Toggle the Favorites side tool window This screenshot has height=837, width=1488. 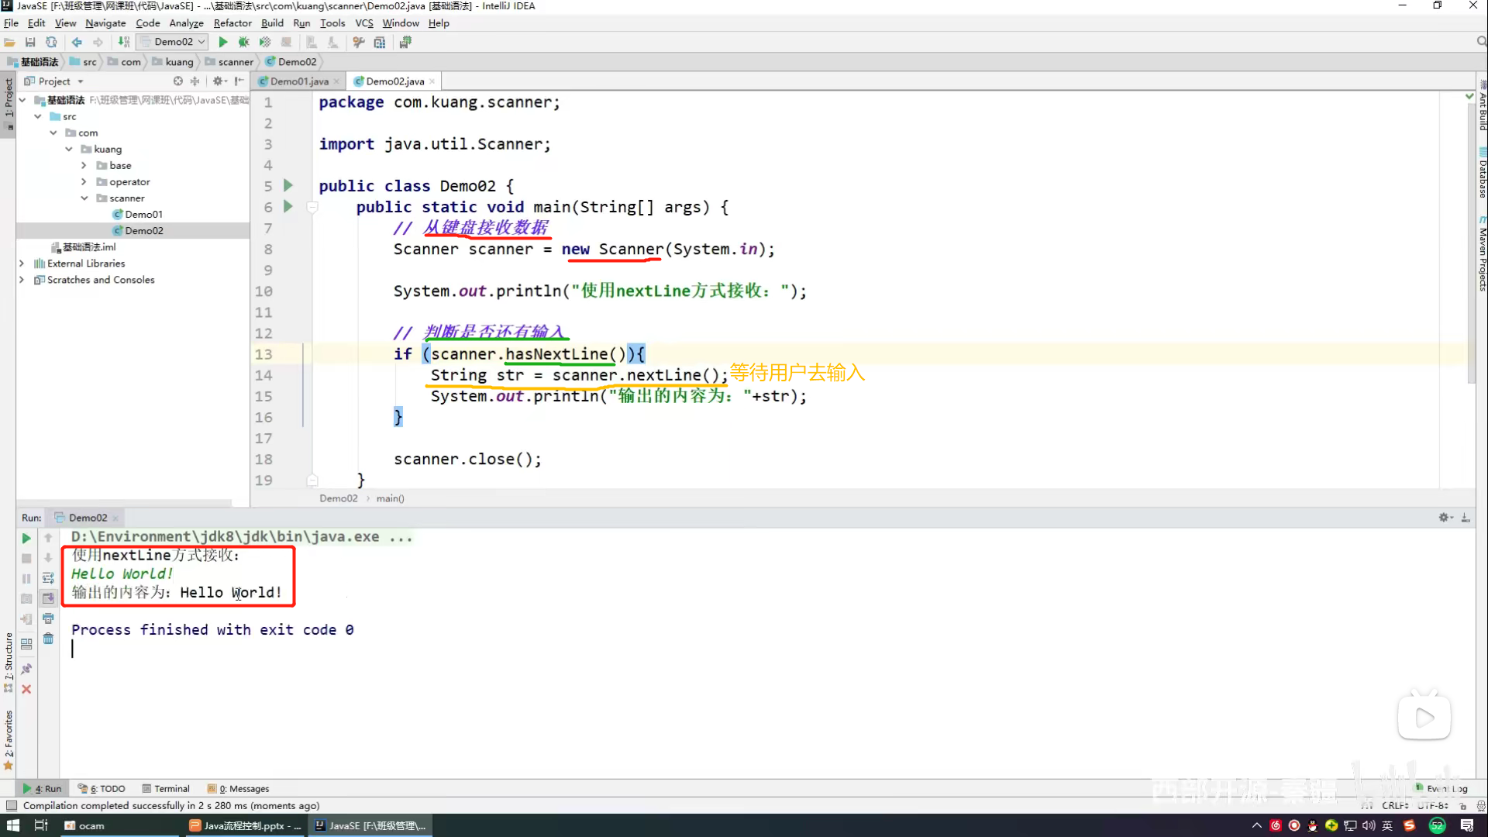coord(9,739)
